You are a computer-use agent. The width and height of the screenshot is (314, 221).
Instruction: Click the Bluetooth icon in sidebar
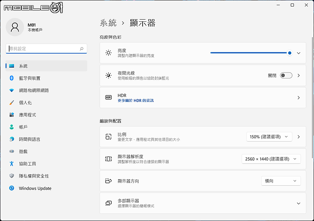pyautogui.click(x=12, y=78)
